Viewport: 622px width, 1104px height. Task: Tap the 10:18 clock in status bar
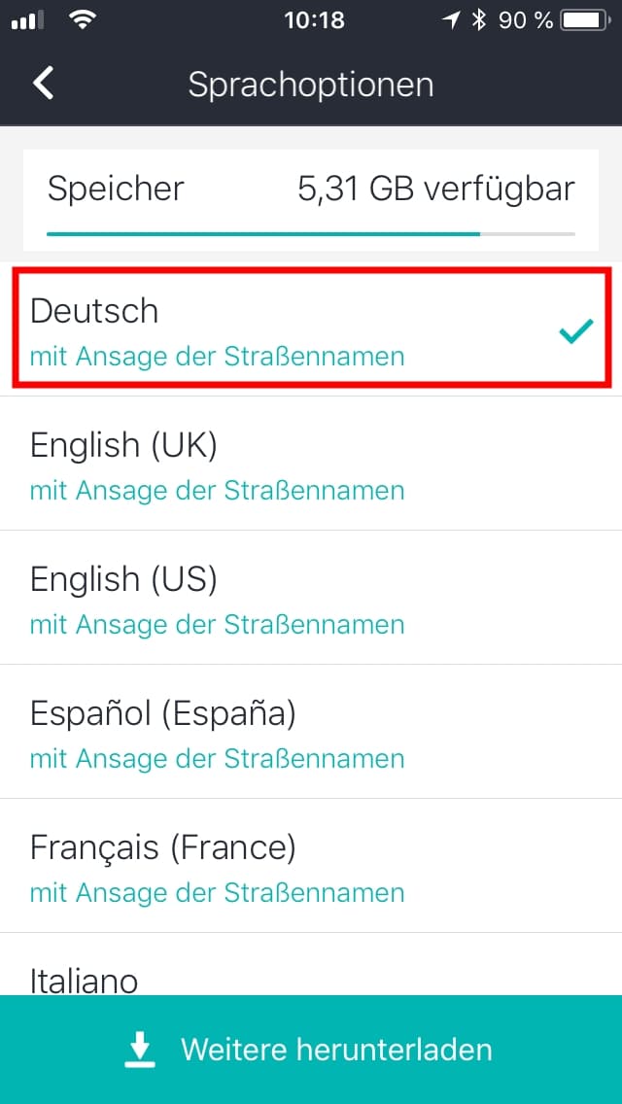click(x=314, y=20)
